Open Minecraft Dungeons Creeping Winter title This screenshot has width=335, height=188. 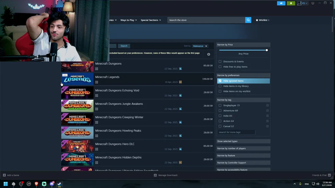click(119, 117)
